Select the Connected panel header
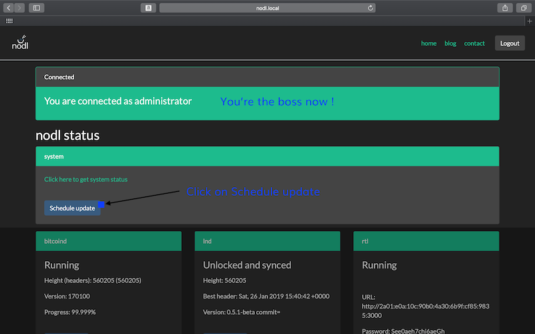This screenshot has height=334, width=535. pos(267,77)
